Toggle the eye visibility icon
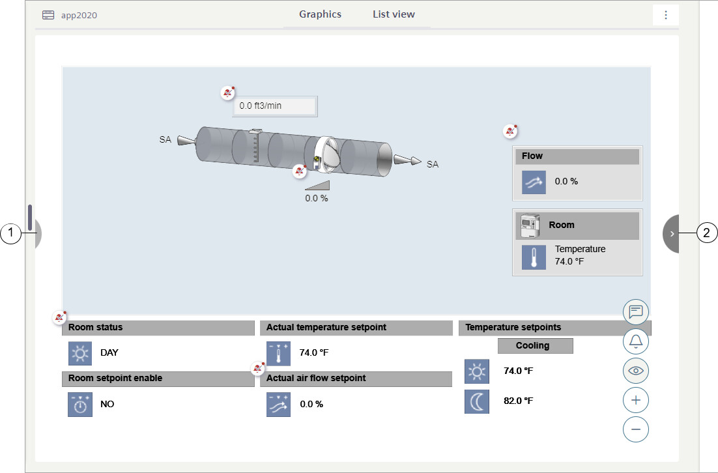The image size is (718, 473). point(636,371)
